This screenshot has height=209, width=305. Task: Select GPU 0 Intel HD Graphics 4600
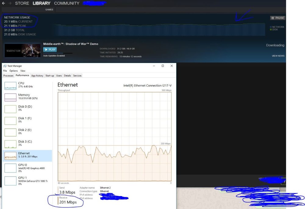click(x=27, y=168)
